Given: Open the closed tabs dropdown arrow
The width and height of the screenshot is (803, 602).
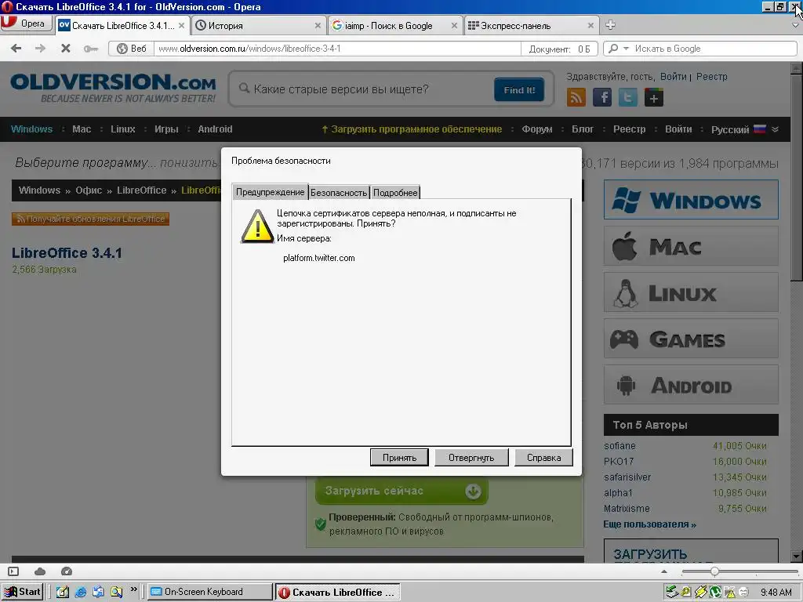Looking at the screenshot, I should point(795,25).
